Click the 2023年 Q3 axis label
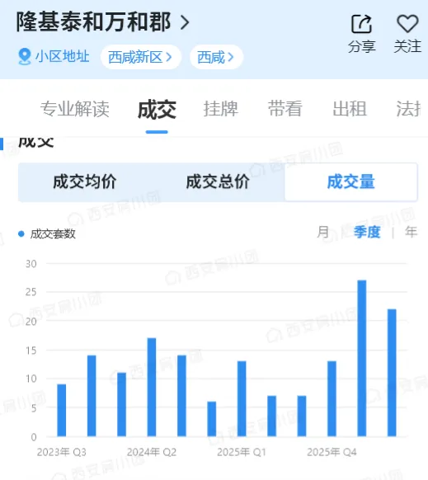The image size is (428, 480). (x=62, y=452)
